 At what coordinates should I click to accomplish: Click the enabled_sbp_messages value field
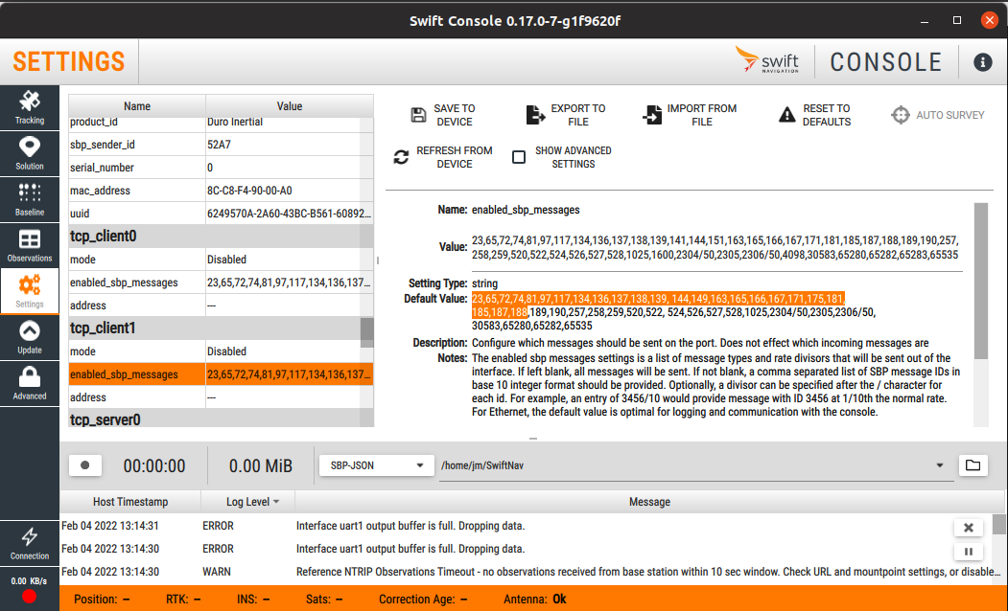tap(715, 248)
